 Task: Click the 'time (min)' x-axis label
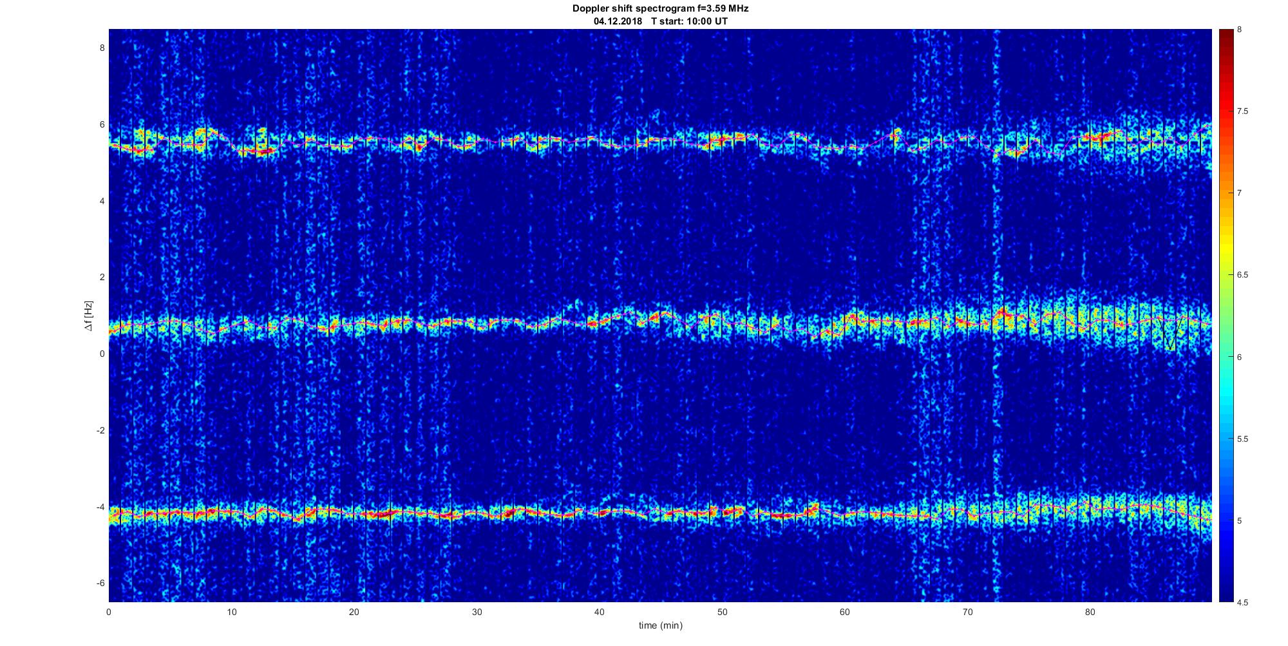pos(660,625)
